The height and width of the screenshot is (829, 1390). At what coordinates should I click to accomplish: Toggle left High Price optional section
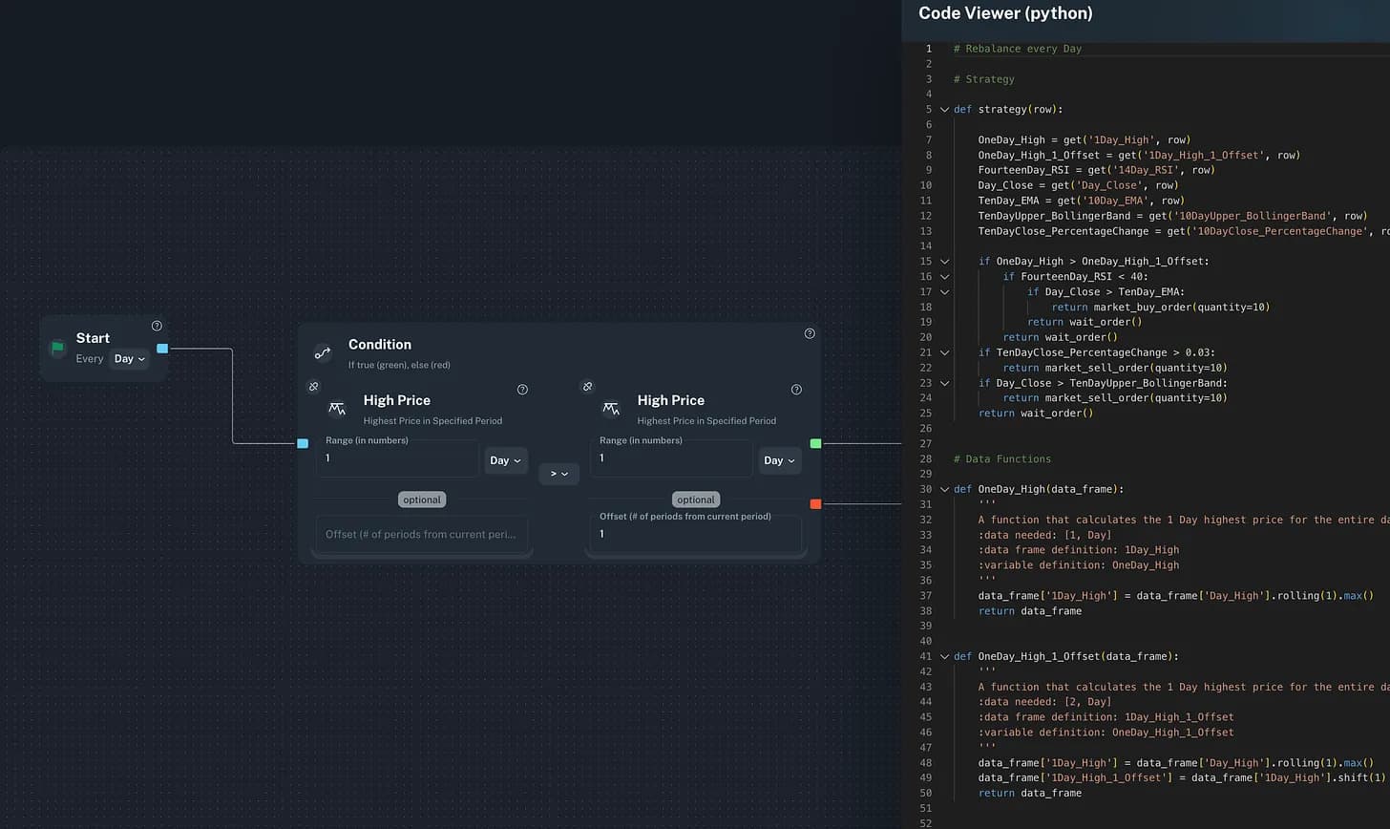click(x=422, y=500)
